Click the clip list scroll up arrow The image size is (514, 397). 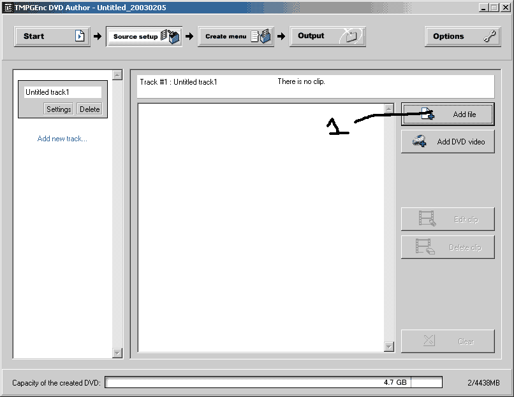pyautogui.click(x=389, y=109)
